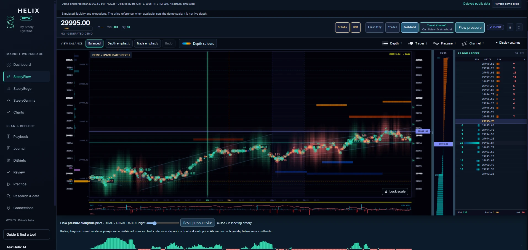Click the Reset pressure size button
The width and height of the screenshot is (528, 250).
[x=198, y=223]
